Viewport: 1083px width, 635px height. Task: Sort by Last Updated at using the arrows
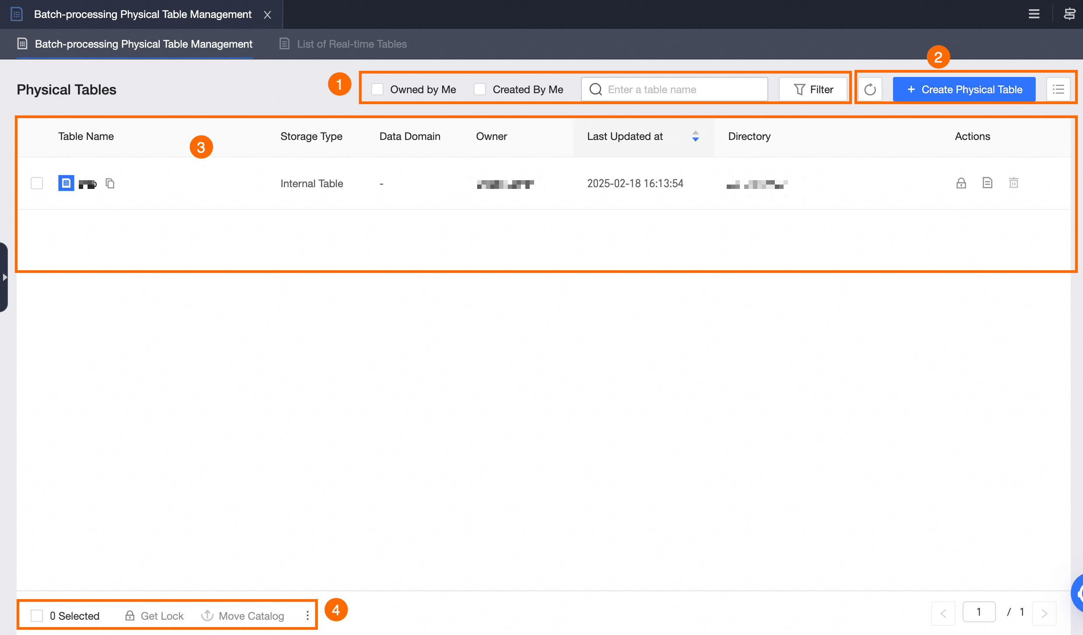tap(696, 136)
